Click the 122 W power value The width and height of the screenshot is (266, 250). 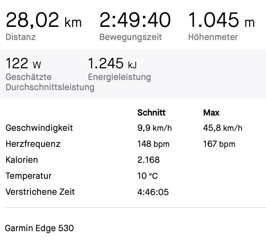[23, 64]
